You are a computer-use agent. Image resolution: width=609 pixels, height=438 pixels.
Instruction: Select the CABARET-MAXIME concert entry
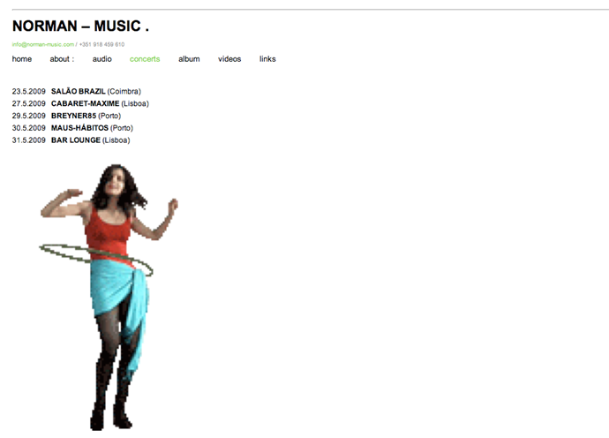click(85, 103)
